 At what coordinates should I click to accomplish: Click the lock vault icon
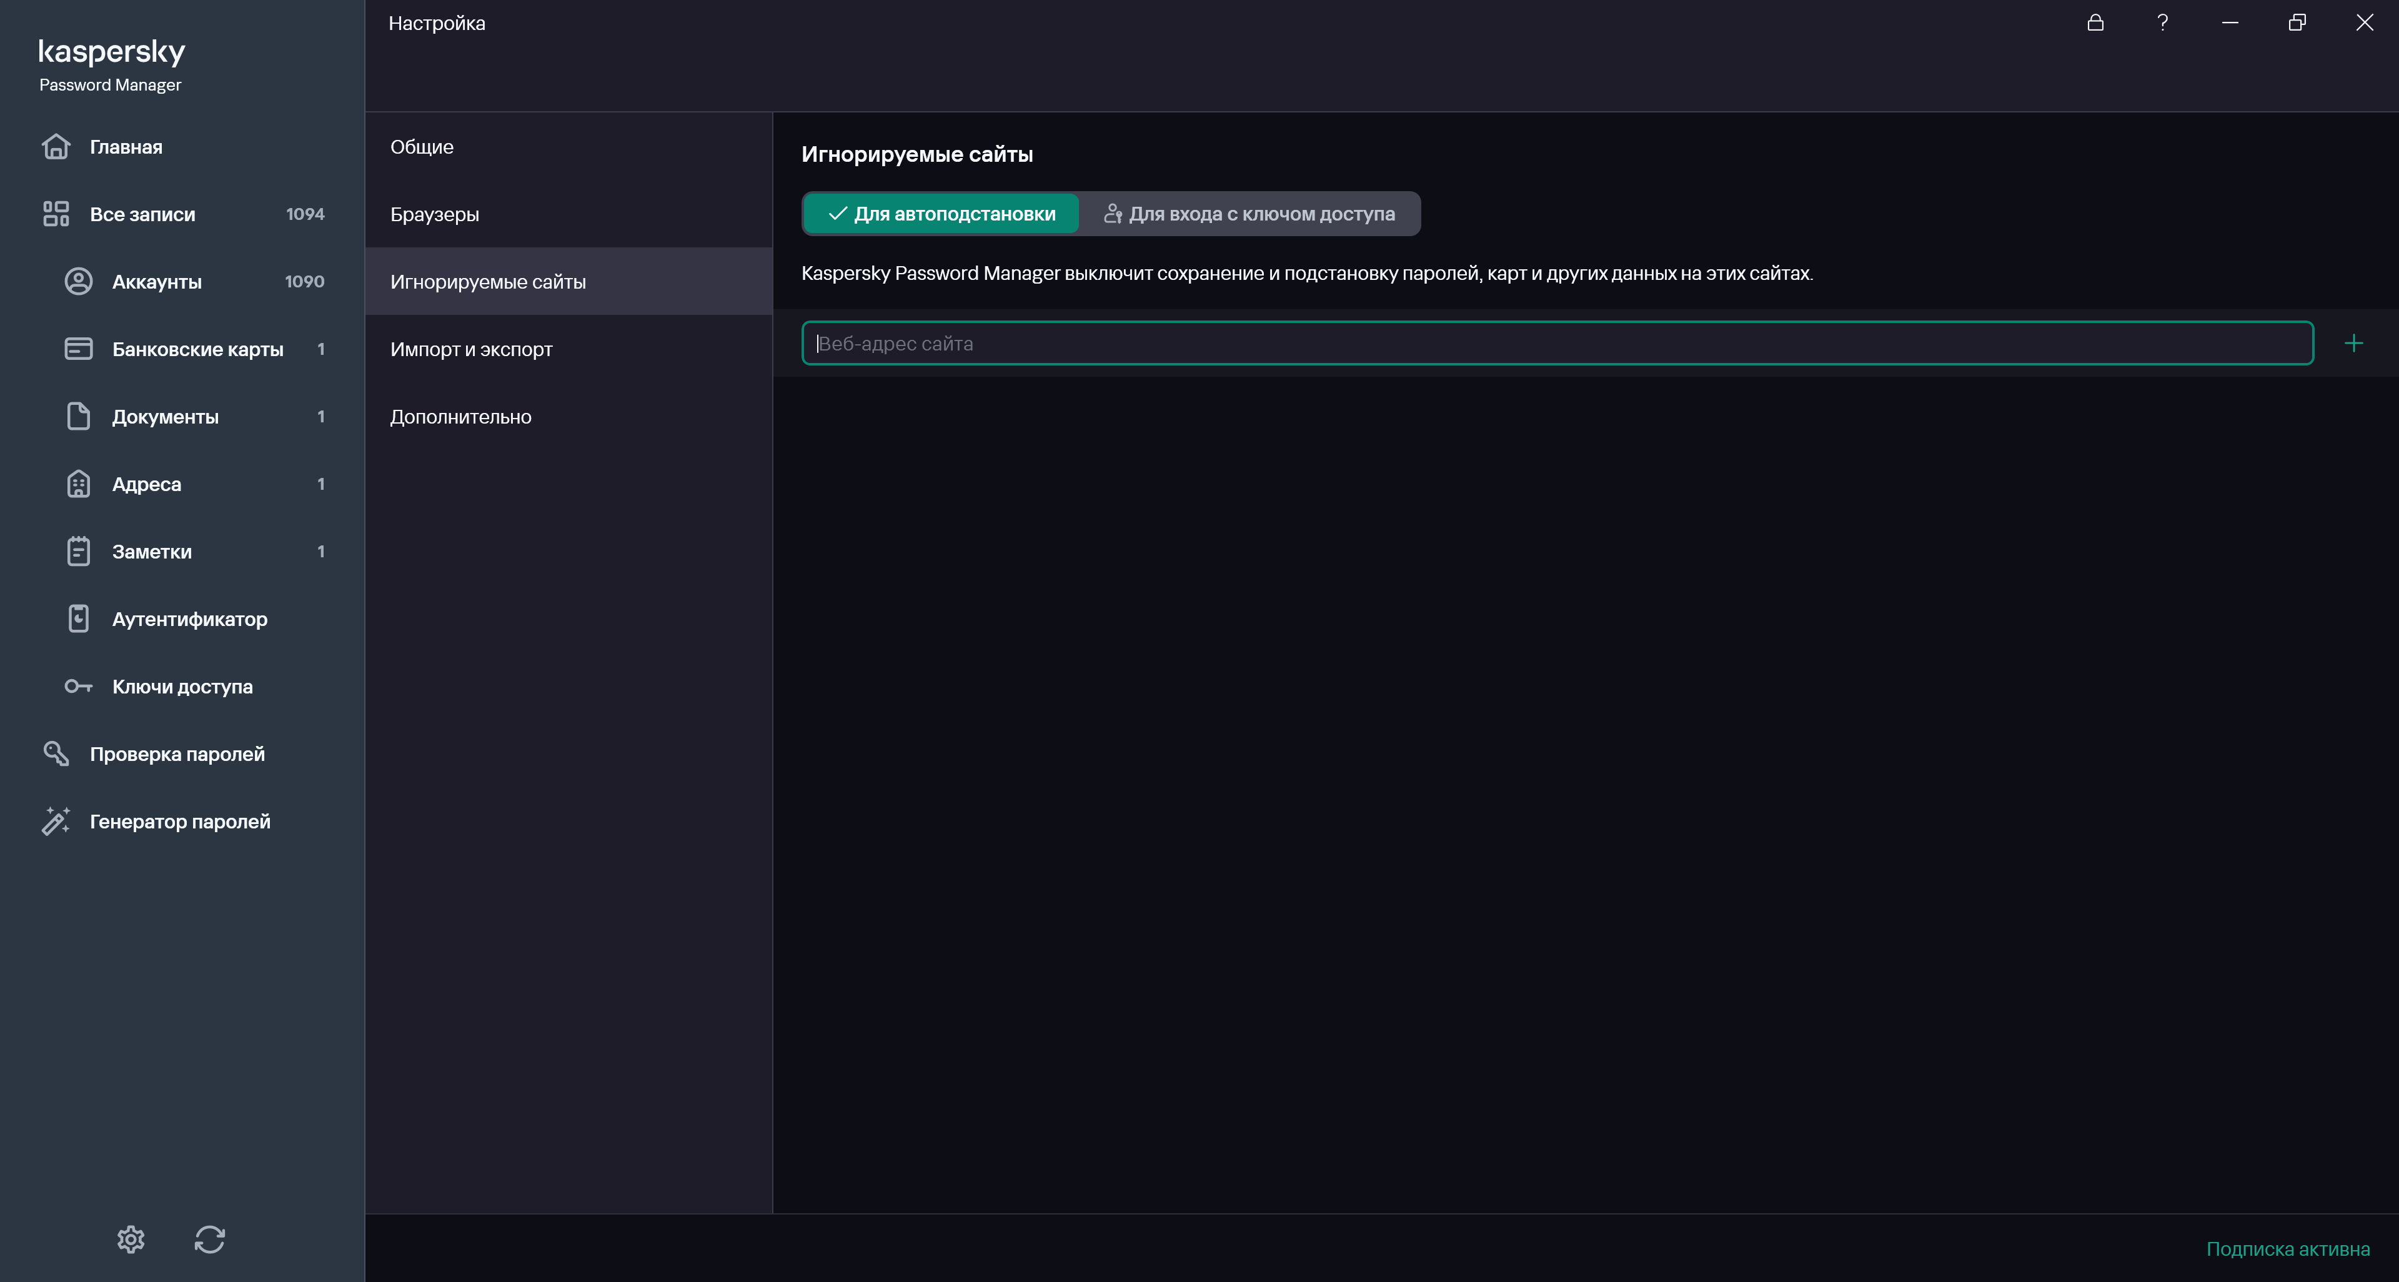(2095, 22)
